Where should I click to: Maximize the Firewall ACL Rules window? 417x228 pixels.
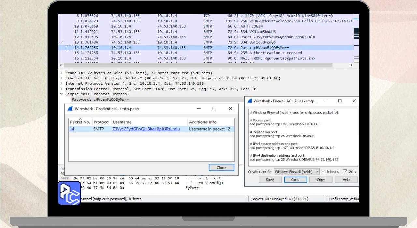(x=340, y=101)
